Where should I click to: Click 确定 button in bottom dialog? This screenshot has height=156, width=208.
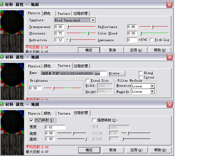pyautogui.click(x=89, y=150)
